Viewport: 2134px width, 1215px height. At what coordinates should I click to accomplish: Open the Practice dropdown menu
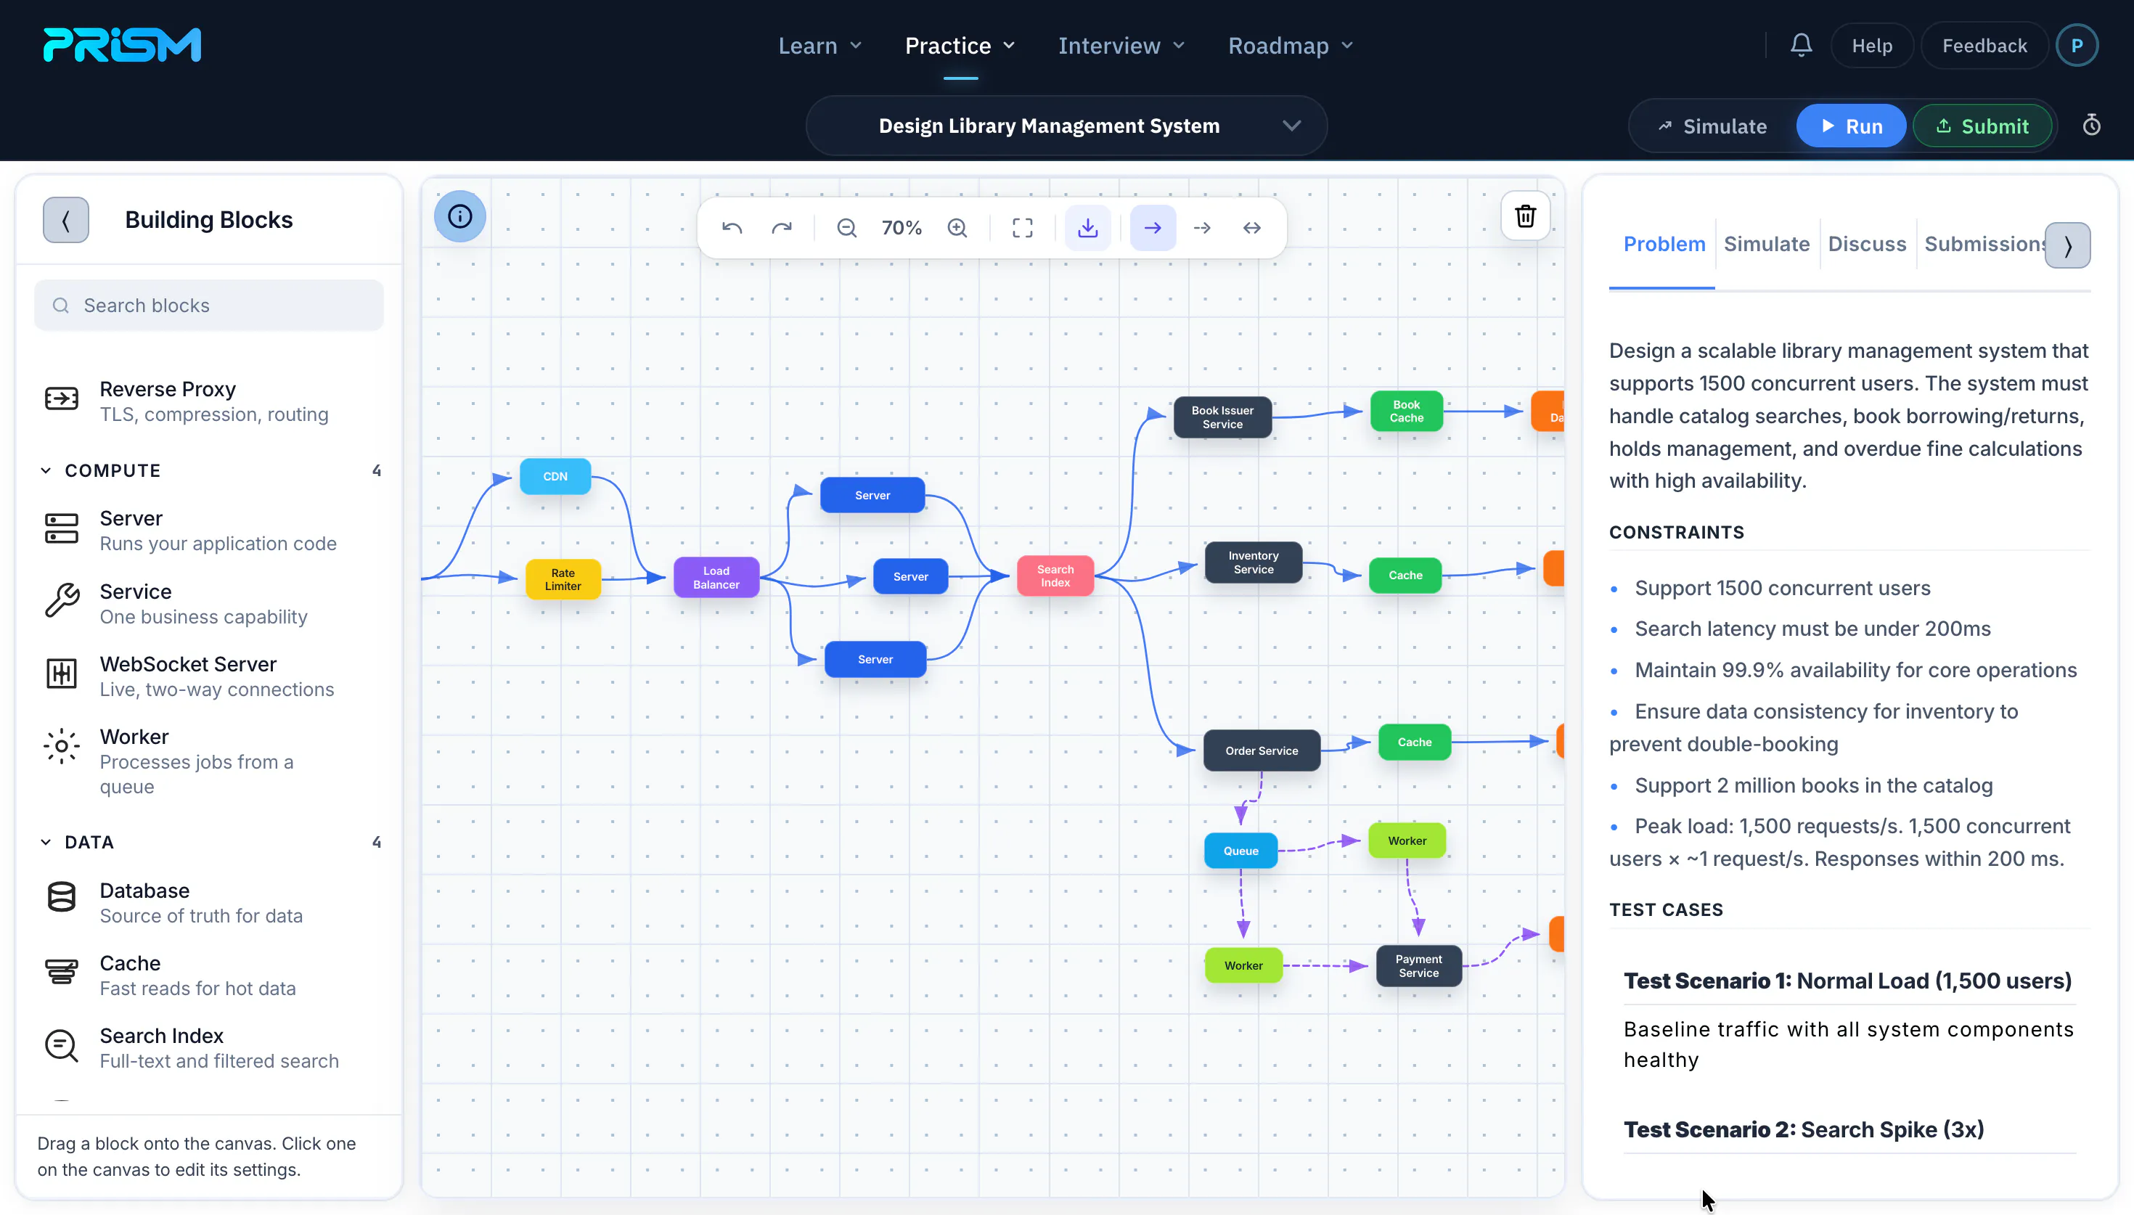click(960, 45)
